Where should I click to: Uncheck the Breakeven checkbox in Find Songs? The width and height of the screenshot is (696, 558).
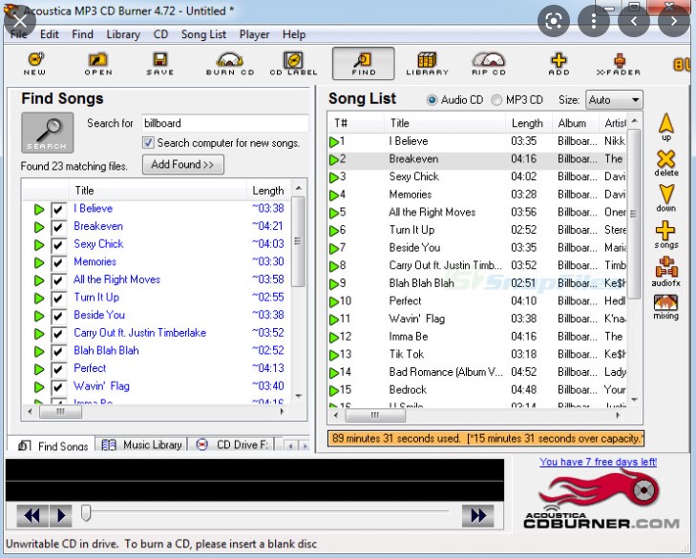[58, 228]
